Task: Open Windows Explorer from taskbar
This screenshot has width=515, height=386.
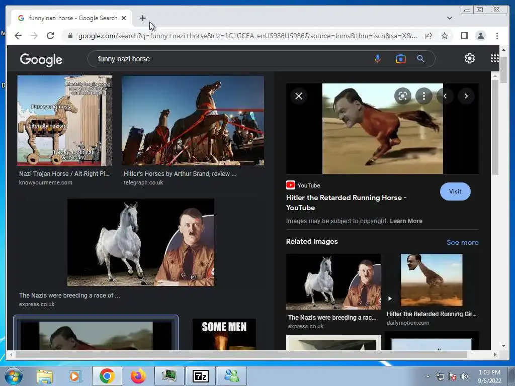Action: click(x=44, y=376)
